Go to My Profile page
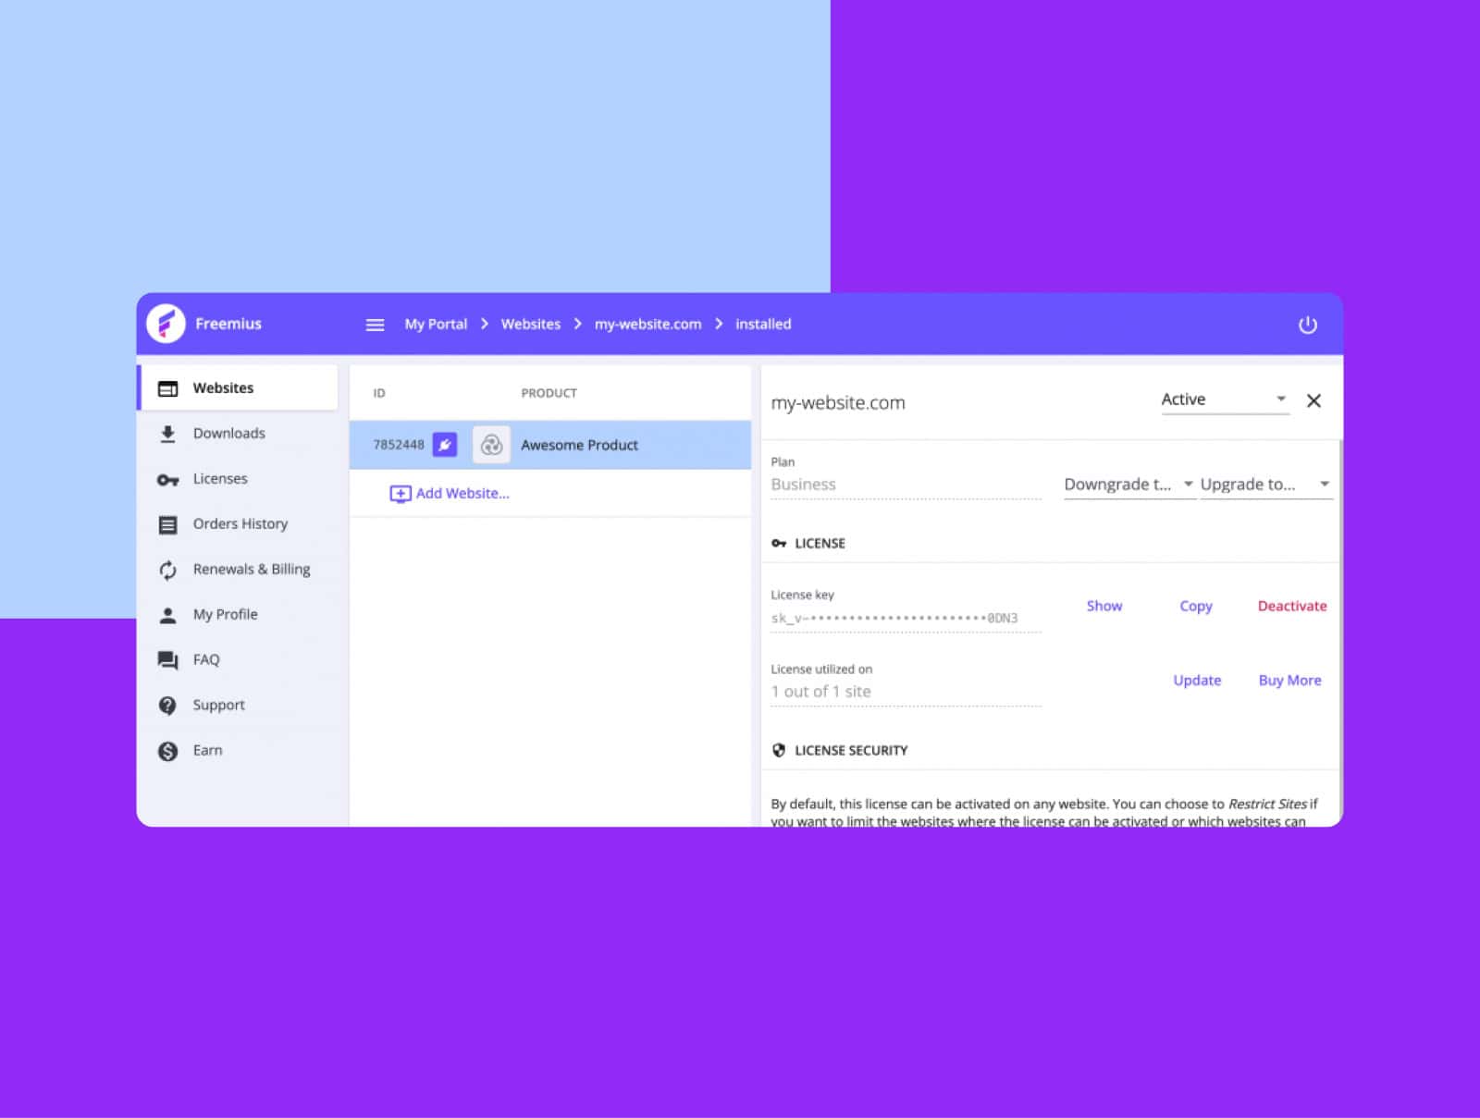The width and height of the screenshot is (1480, 1118). pos(239,614)
